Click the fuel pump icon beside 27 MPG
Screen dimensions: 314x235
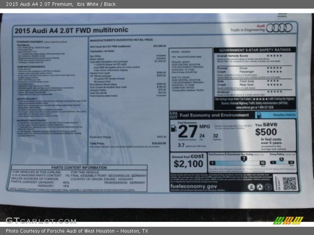coord(173,128)
